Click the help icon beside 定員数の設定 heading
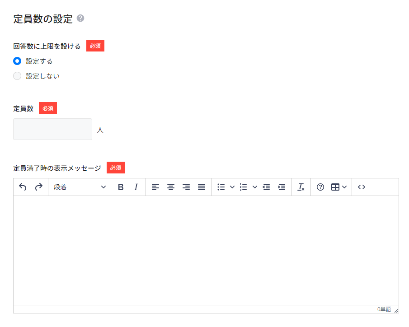Viewport: 409px width, 327px height. pyautogui.click(x=80, y=18)
